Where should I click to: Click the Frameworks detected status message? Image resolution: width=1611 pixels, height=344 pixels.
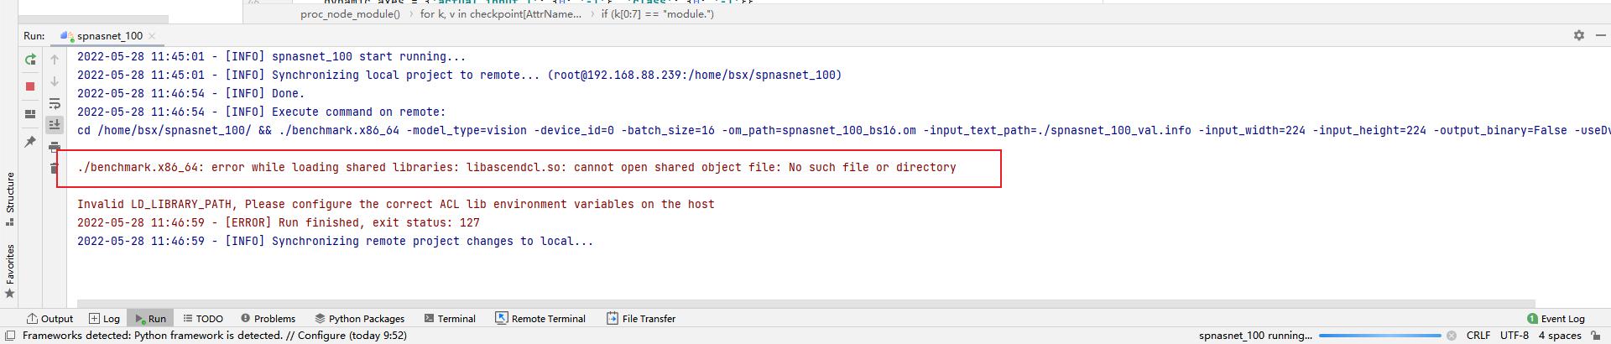pyautogui.click(x=215, y=336)
